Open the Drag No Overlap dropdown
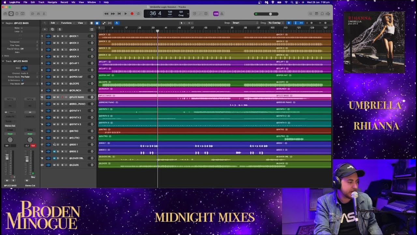Screen dimensions: 417x235 tap(276, 23)
